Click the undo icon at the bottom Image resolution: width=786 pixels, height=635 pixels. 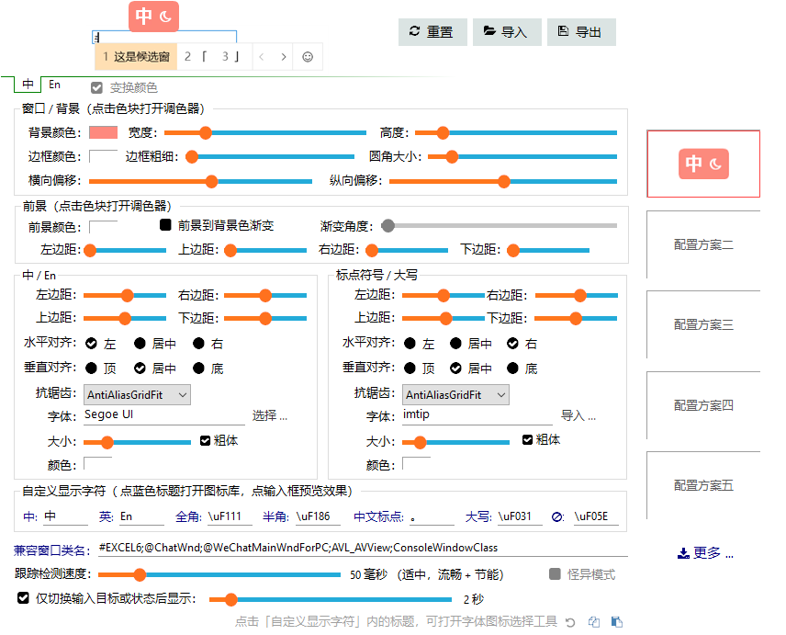tap(570, 622)
